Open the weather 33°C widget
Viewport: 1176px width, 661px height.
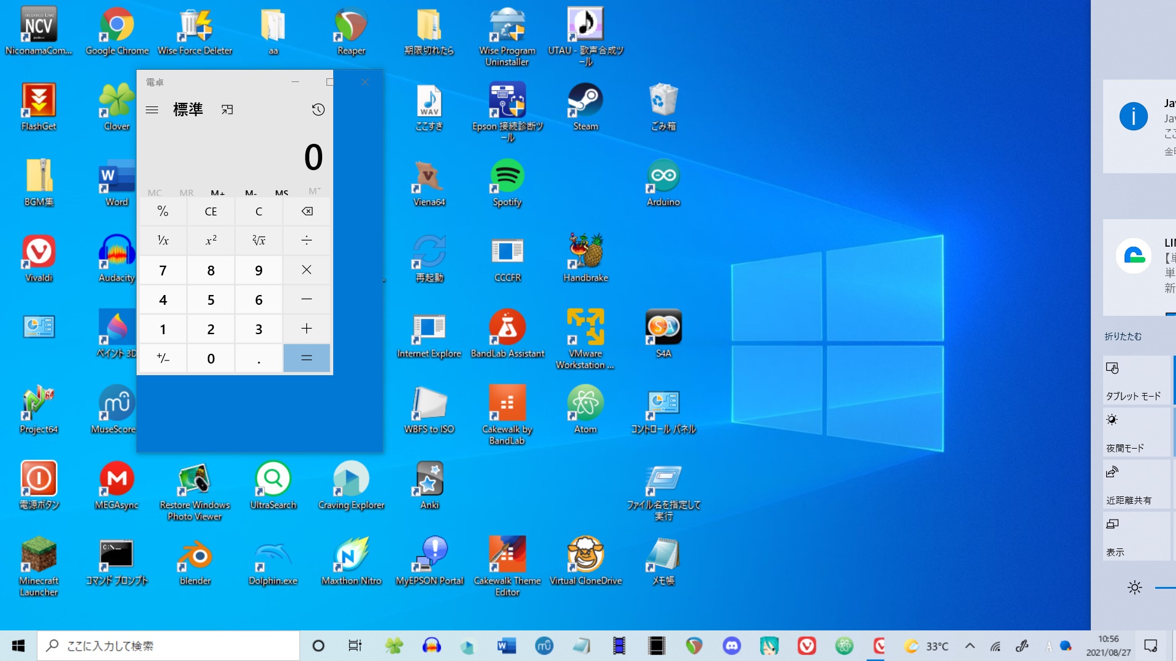[926, 646]
